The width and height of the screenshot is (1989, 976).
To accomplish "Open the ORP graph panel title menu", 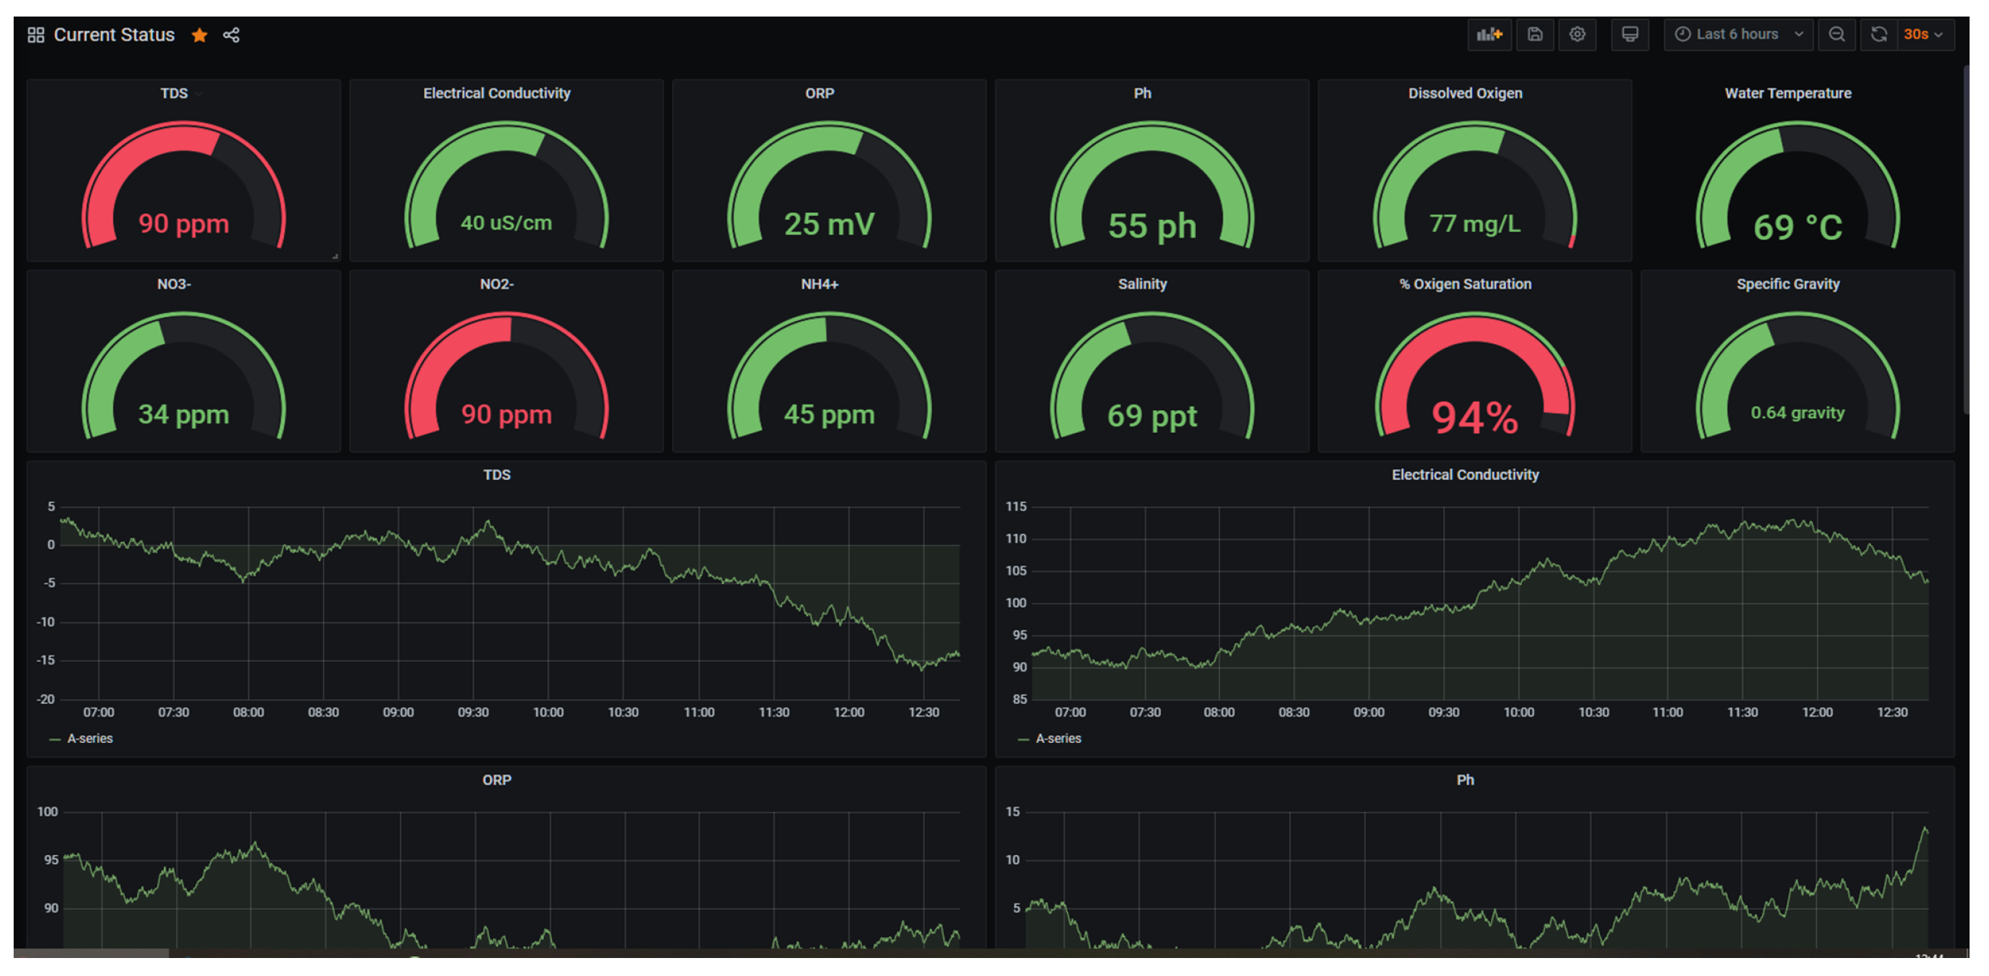I will [497, 780].
